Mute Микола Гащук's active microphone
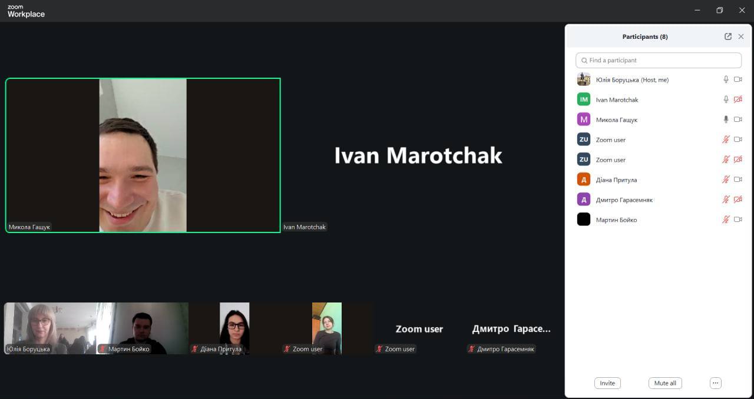This screenshot has width=754, height=399. pos(726,119)
